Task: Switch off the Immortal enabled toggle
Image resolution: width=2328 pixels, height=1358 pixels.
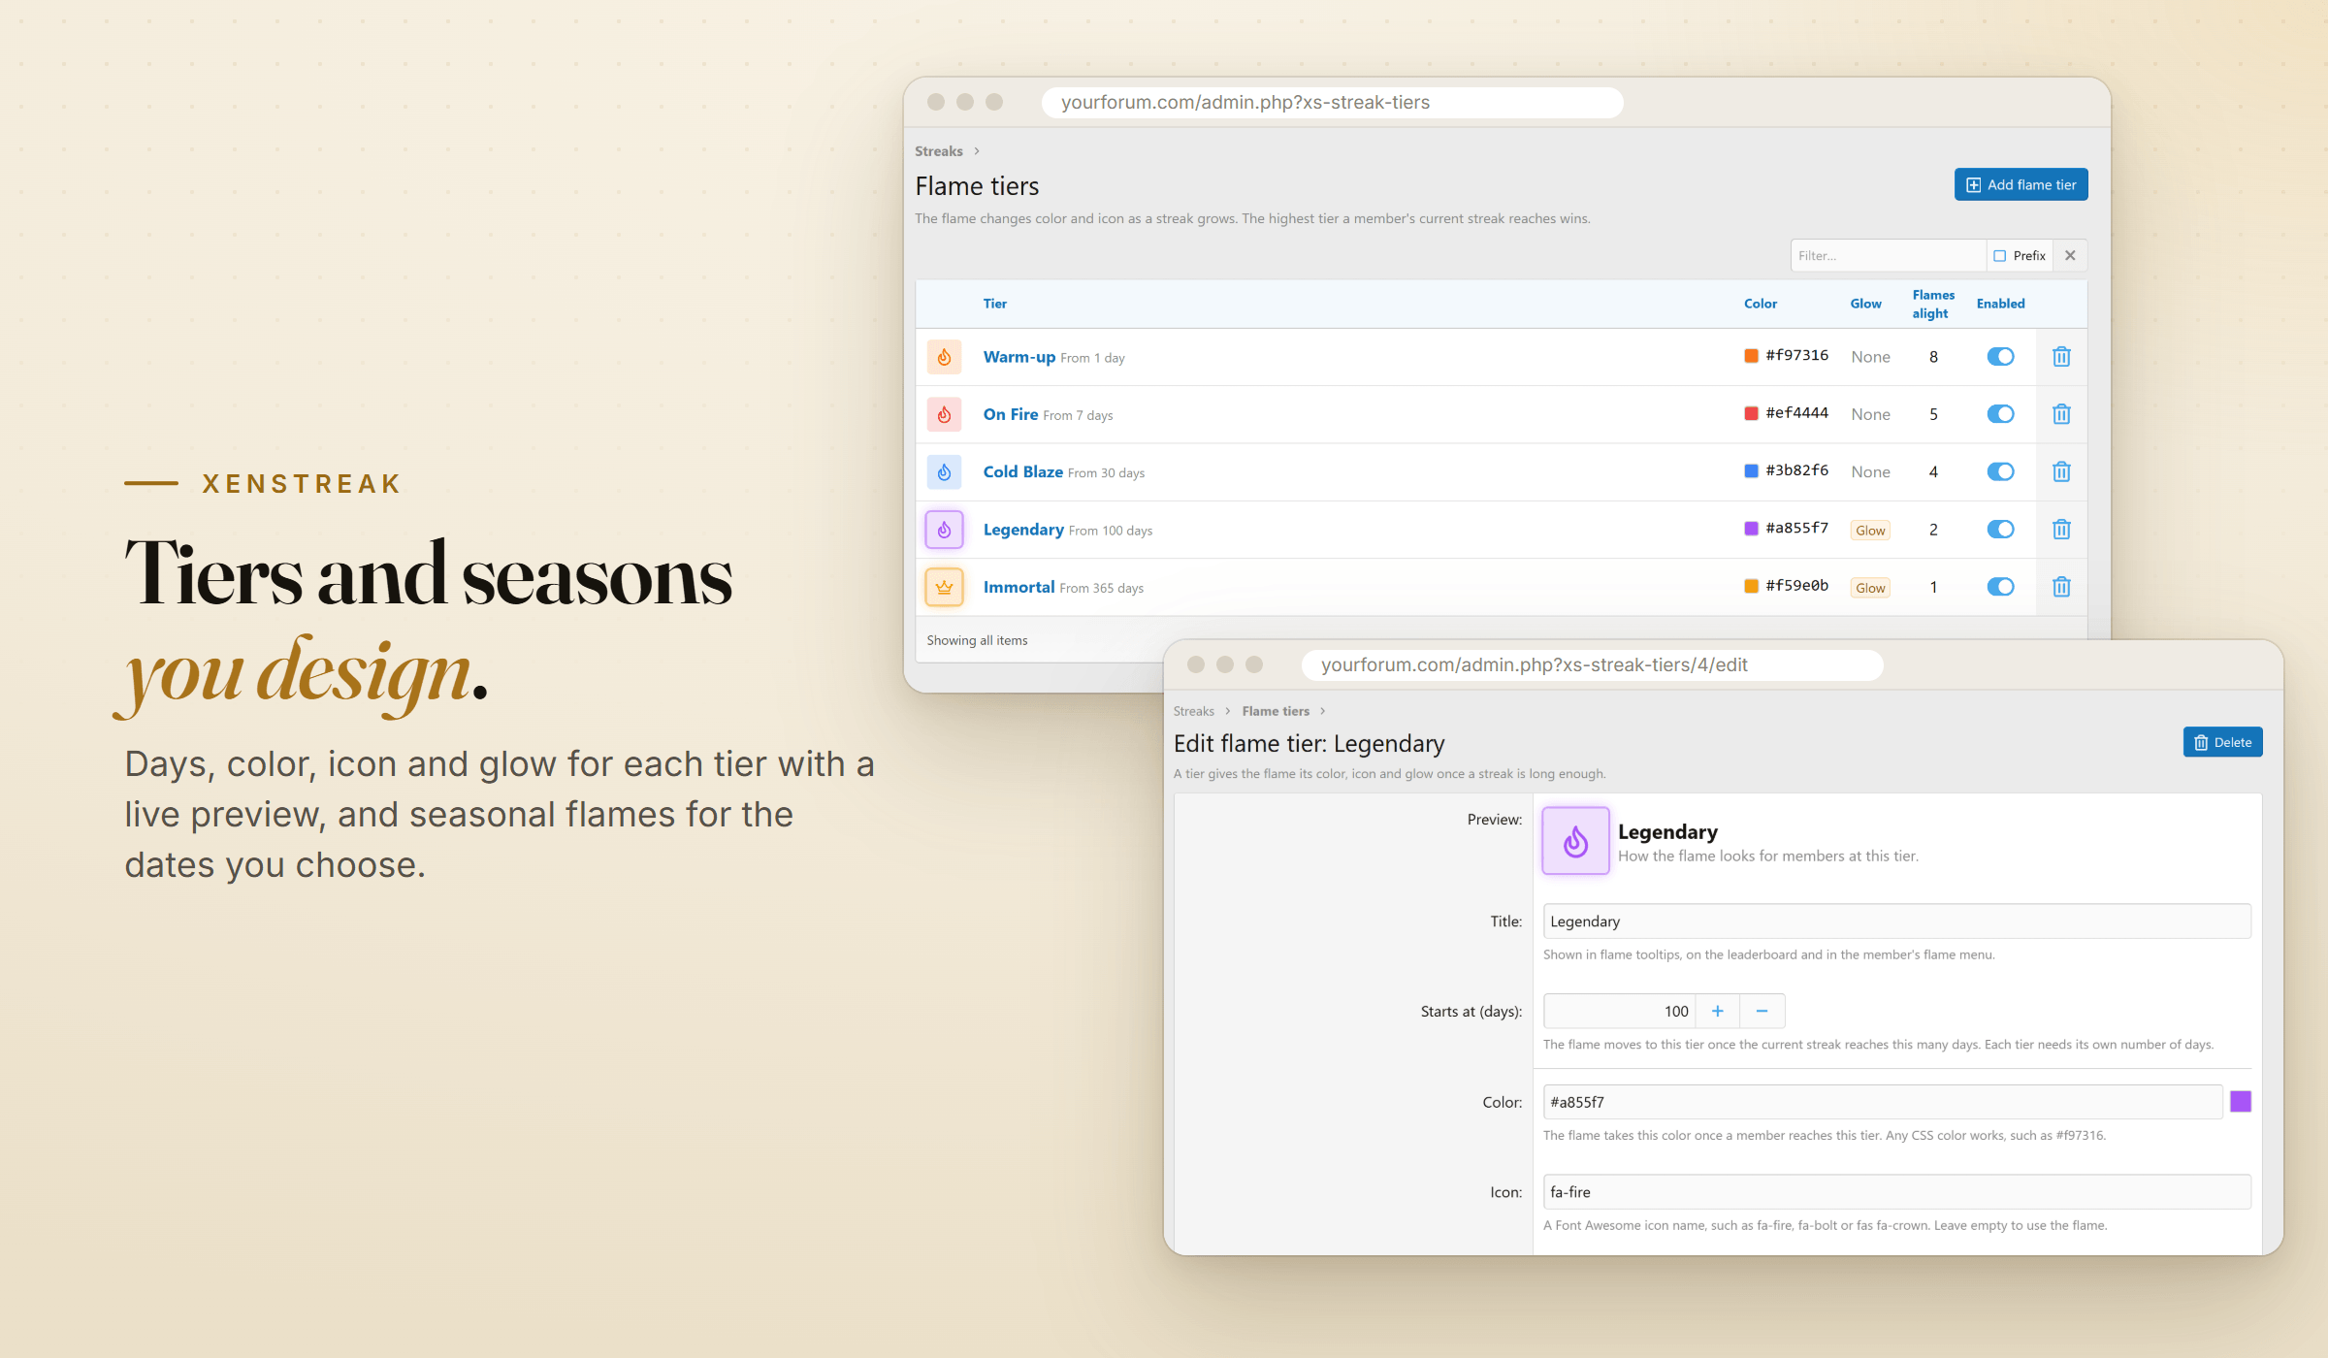Action: (x=2000, y=587)
